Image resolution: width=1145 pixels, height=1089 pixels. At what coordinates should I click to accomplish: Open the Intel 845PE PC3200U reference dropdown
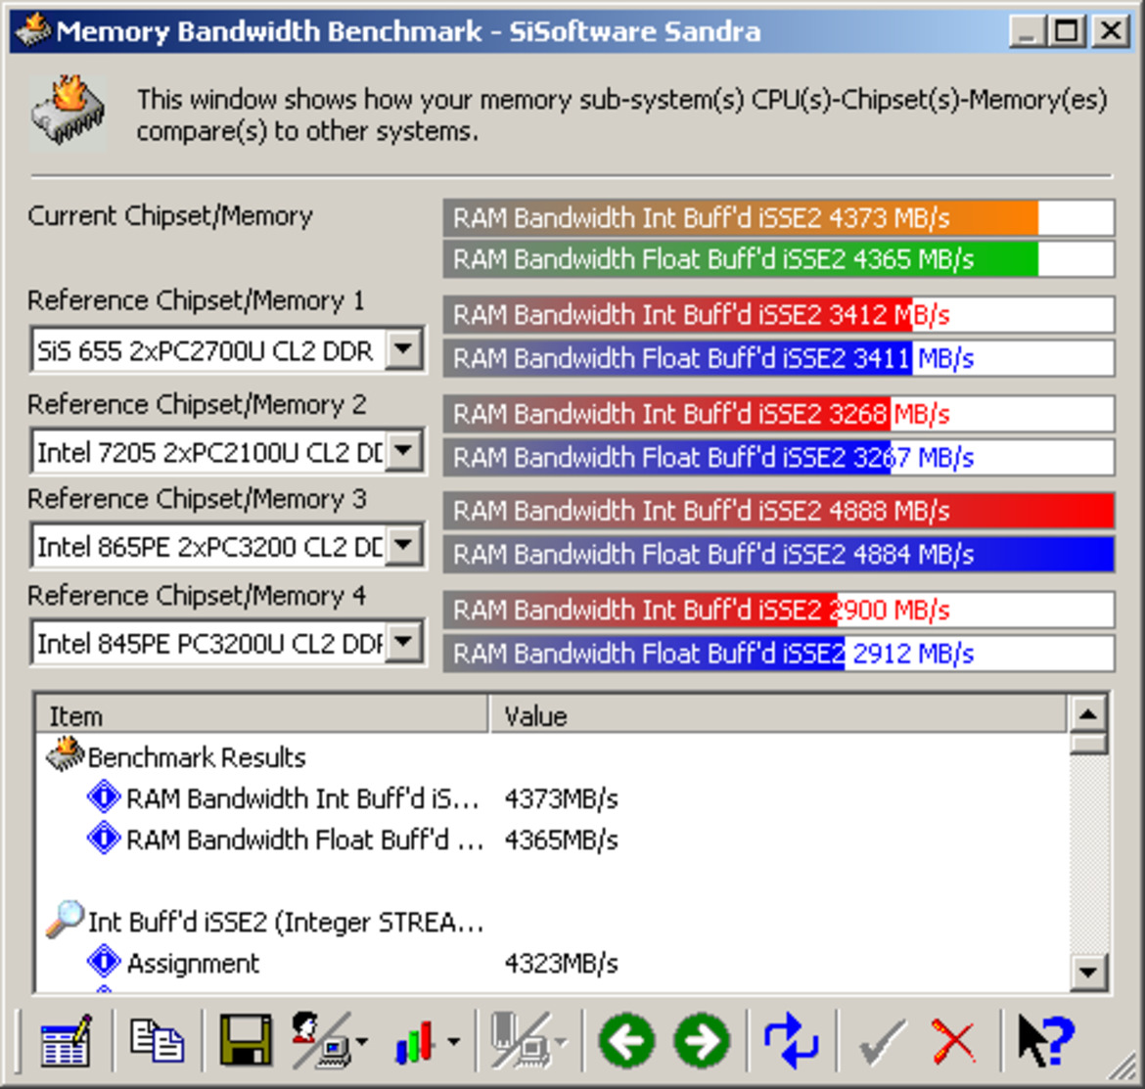point(404,642)
